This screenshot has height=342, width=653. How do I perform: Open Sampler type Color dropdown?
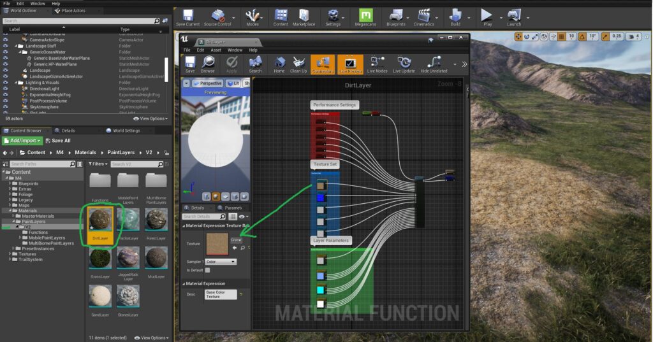pyautogui.click(x=221, y=262)
